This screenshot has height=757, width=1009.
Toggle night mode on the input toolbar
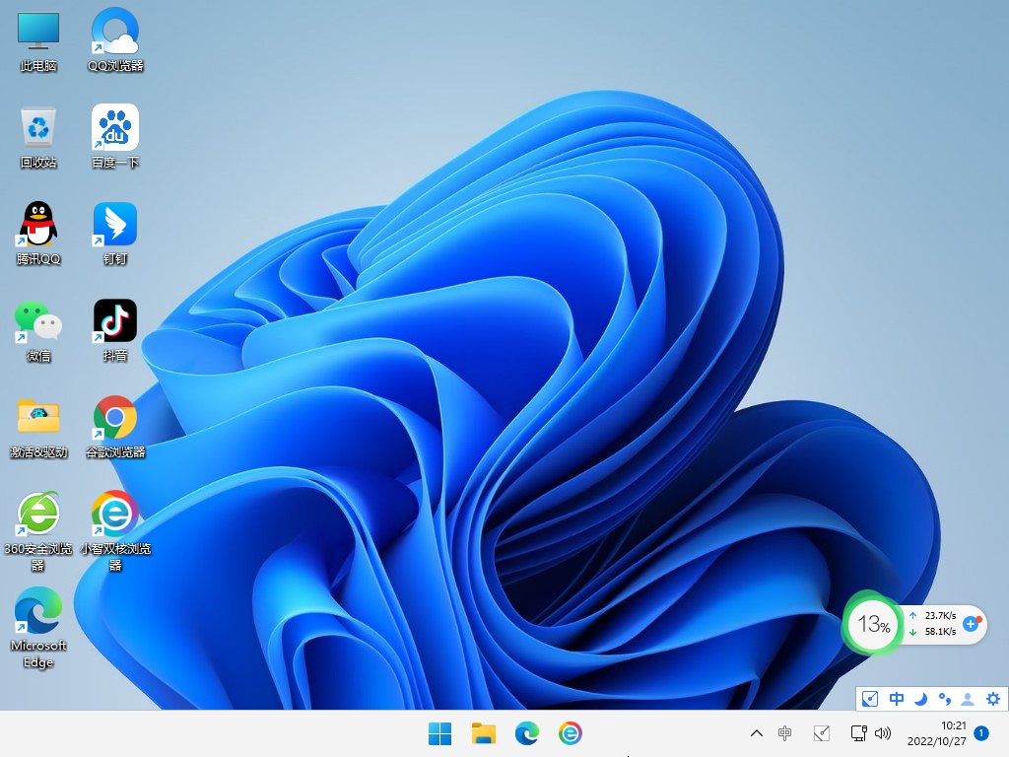tap(920, 699)
